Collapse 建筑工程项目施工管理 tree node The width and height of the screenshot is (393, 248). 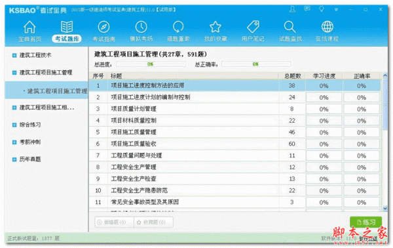pyautogui.click(x=14, y=73)
